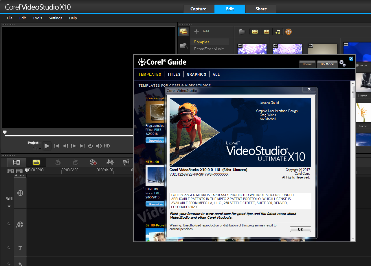Open the Sound Mixer
Viewport: 371px width, 266px height.
click(x=110, y=163)
